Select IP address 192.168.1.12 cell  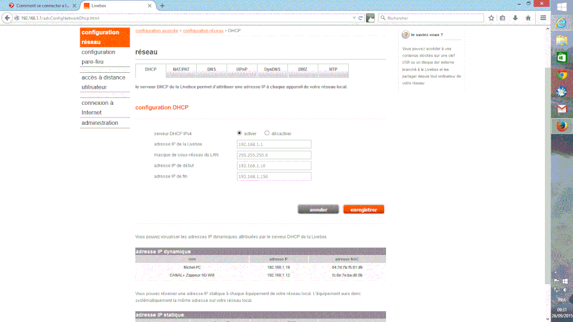coord(278,275)
